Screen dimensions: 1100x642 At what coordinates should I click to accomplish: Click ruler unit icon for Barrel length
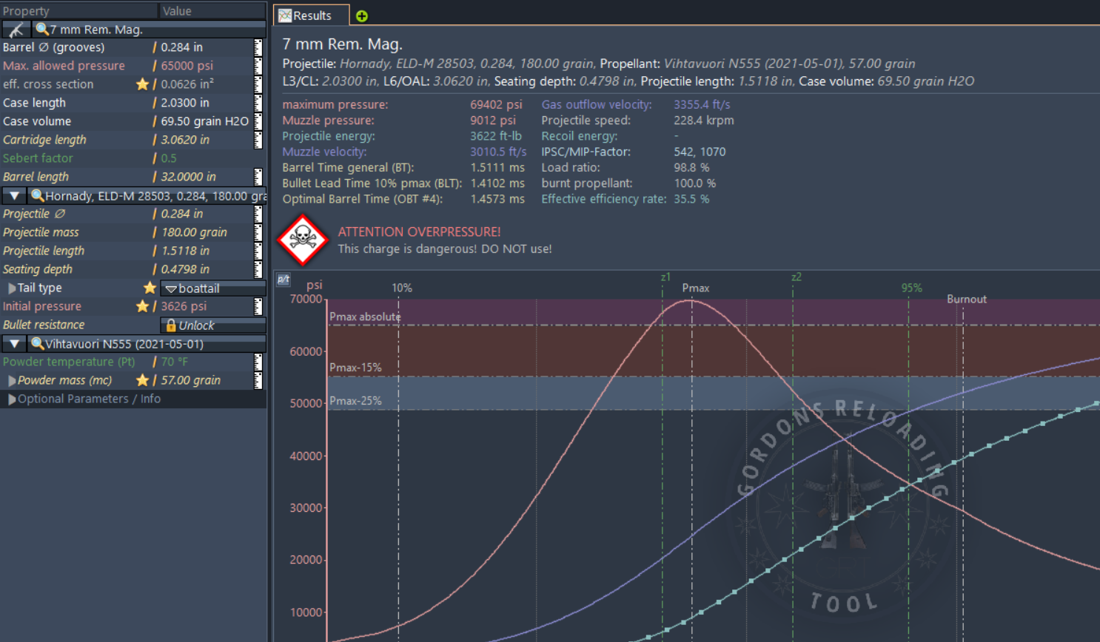[258, 177]
